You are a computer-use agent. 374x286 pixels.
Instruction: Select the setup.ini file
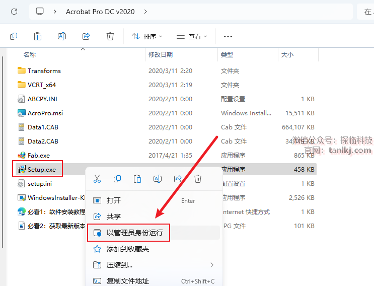point(40,183)
